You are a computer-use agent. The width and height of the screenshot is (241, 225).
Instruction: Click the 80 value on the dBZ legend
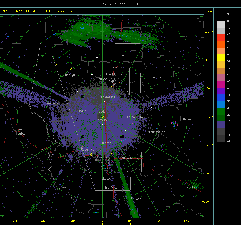pyautogui.click(x=229, y=21)
